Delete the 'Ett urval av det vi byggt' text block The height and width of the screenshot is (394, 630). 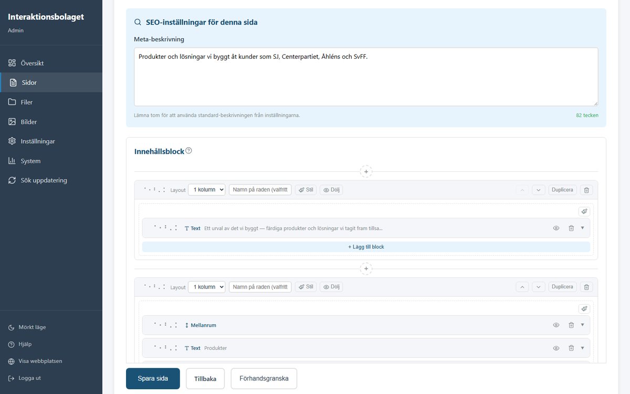[571, 228]
